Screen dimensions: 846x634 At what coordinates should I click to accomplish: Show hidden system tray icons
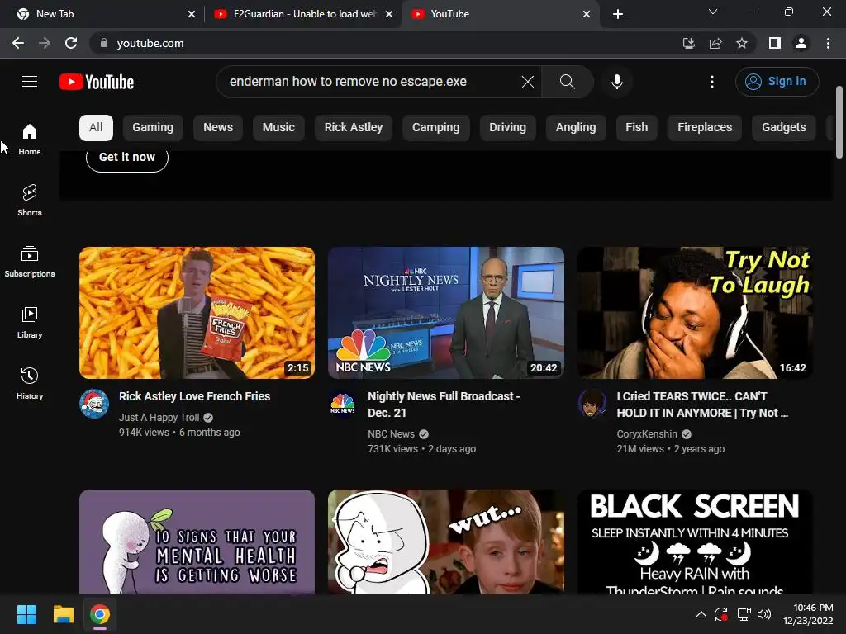tap(701, 614)
